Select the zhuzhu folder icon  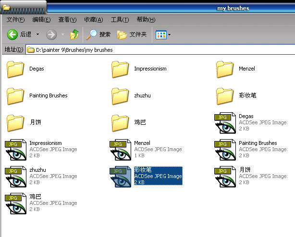click(x=120, y=96)
